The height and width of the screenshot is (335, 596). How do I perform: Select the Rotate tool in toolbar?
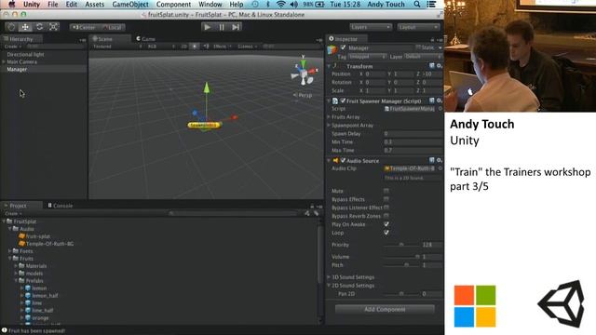tap(39, 27)
